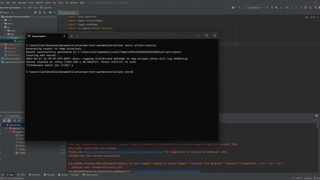320x180 pixels.
Task: Click the Git history clock icon
Action: (305, 7)
